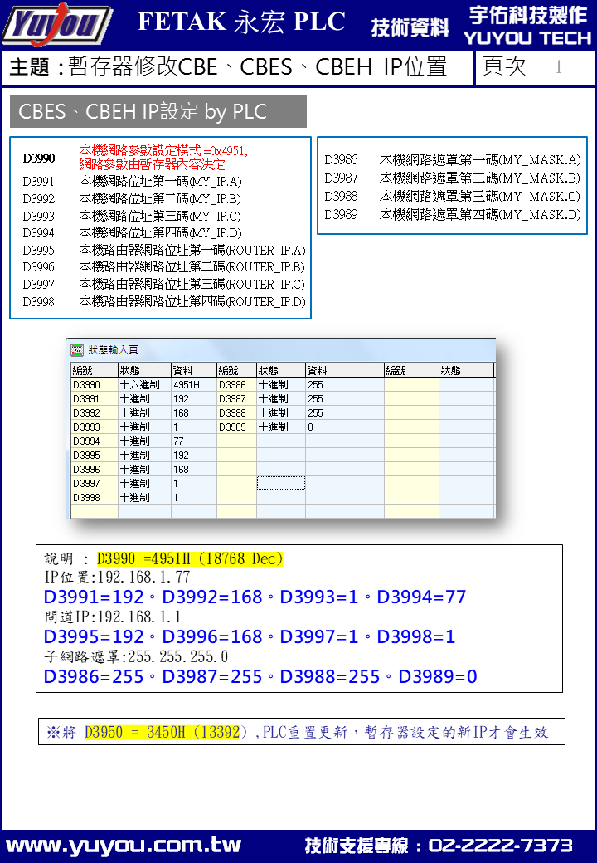Select the D3997 table cell
The image size is (597, 863).
(94, 483)
